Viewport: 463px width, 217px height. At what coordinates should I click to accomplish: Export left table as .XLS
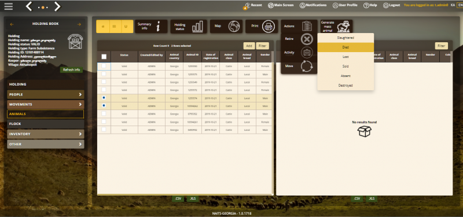193,198
